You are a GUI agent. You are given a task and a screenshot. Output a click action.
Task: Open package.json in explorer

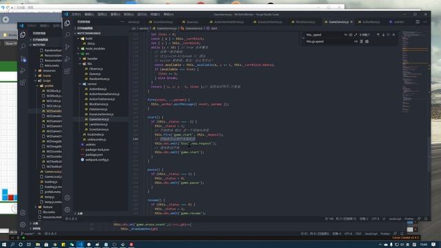tap(94, 154)
